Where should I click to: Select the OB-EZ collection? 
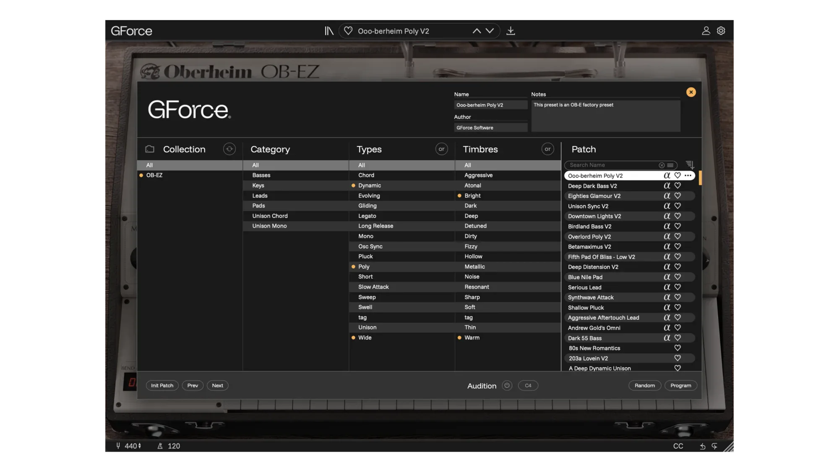point(190,175)
